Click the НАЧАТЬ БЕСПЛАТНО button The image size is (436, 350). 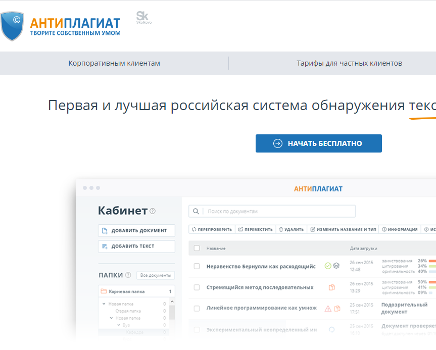(319, 143)
